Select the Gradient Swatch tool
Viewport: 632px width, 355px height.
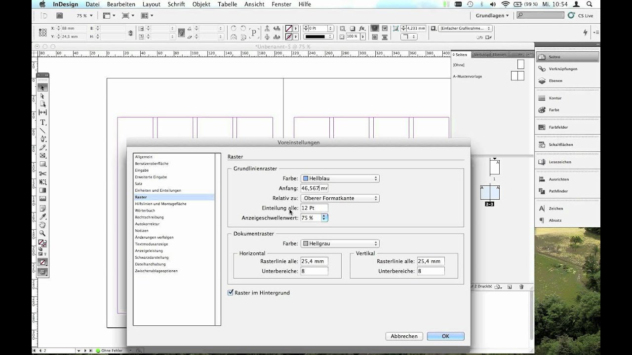pyautogui.click(x=43, y=190)
